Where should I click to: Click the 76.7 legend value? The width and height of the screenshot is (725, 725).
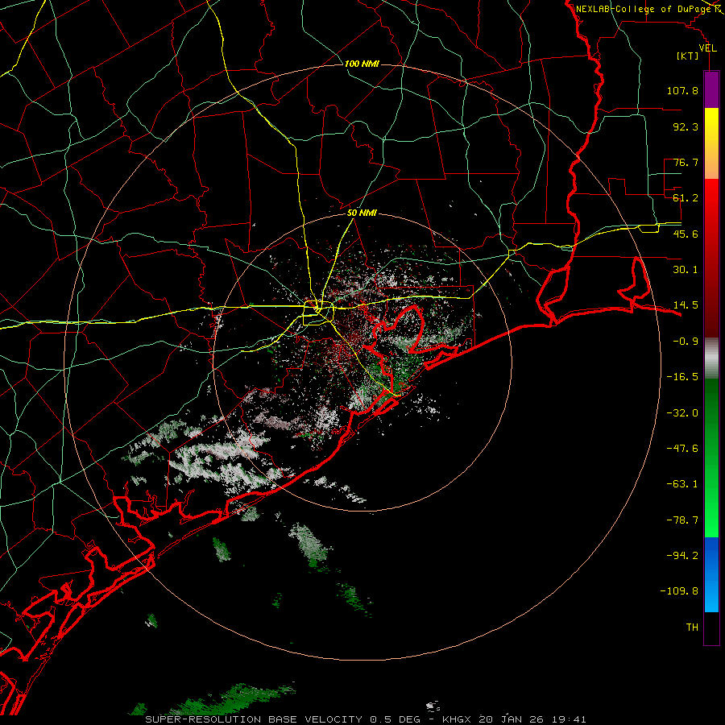tap(686, 162)
